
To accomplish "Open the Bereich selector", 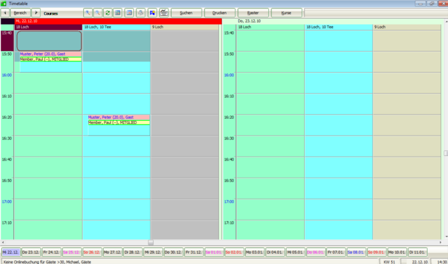I will point(20,13).
